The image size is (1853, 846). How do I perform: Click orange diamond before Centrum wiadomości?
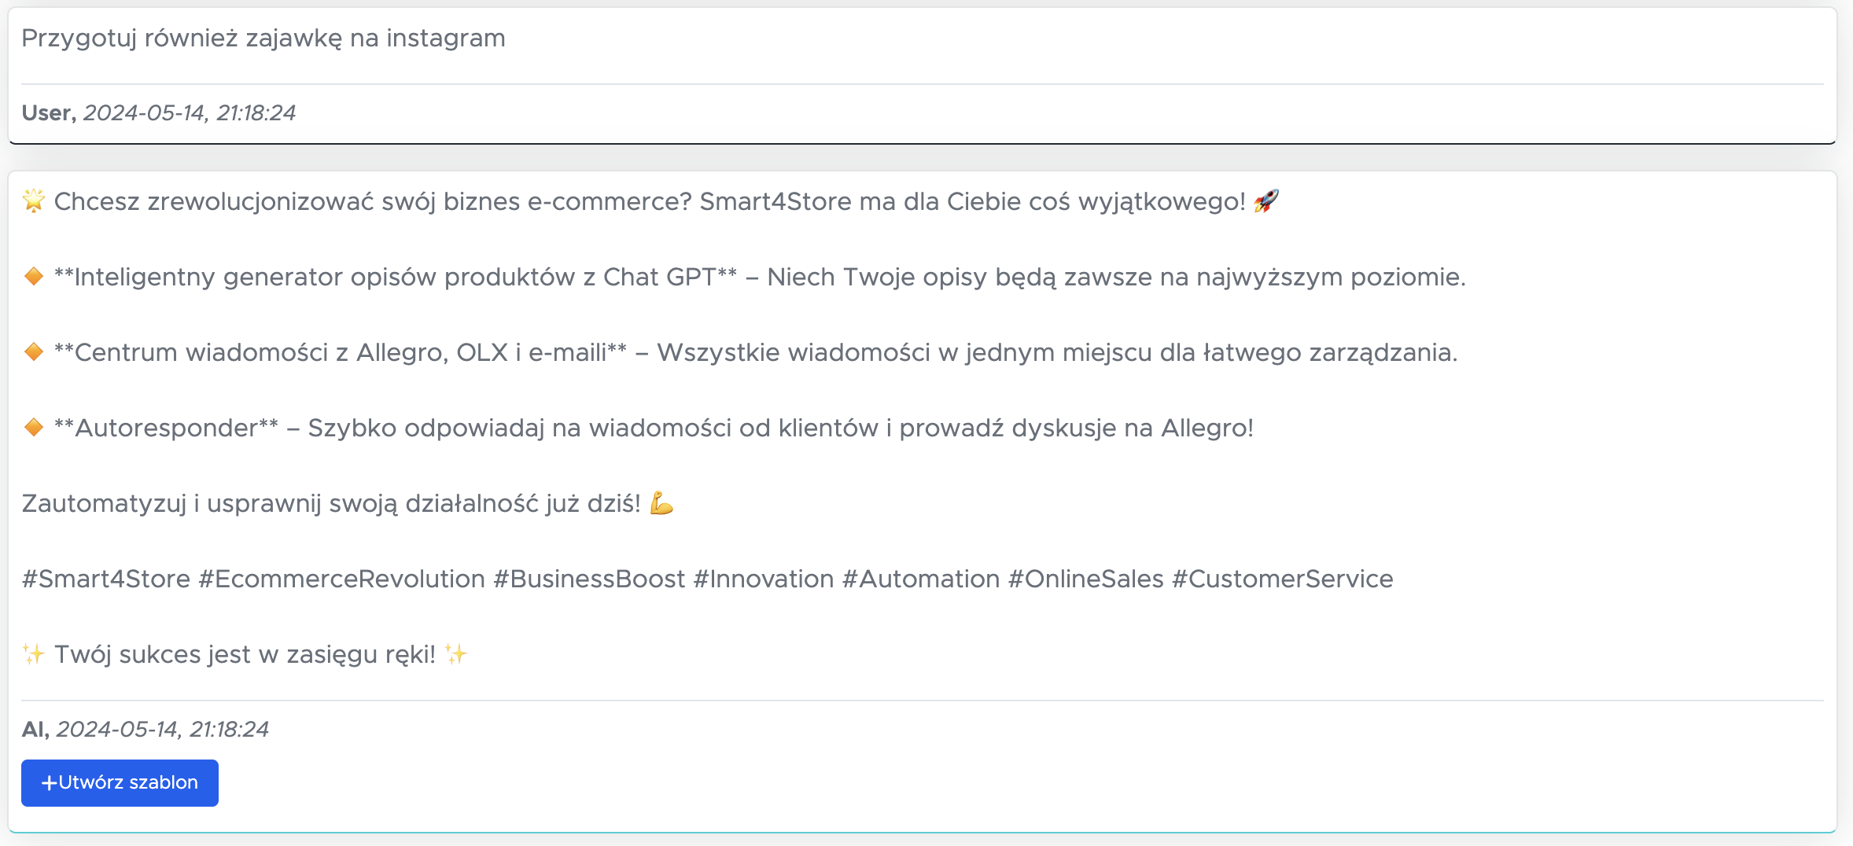(x=34, y=352)
